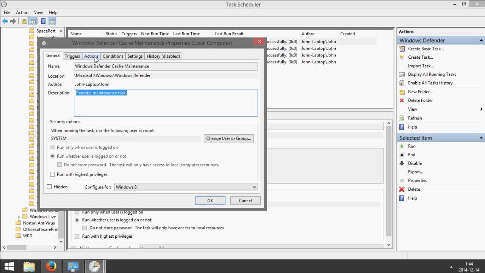
Task: Click Import Task... in Actions pane
Action: [x=421, y=66]
